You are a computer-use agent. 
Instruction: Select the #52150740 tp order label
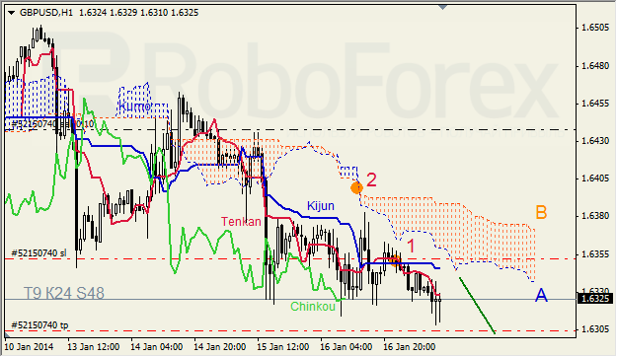point(39,325)
